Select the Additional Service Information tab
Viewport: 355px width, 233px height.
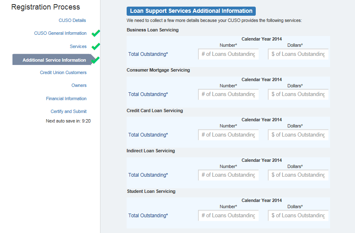click(54, 60)
